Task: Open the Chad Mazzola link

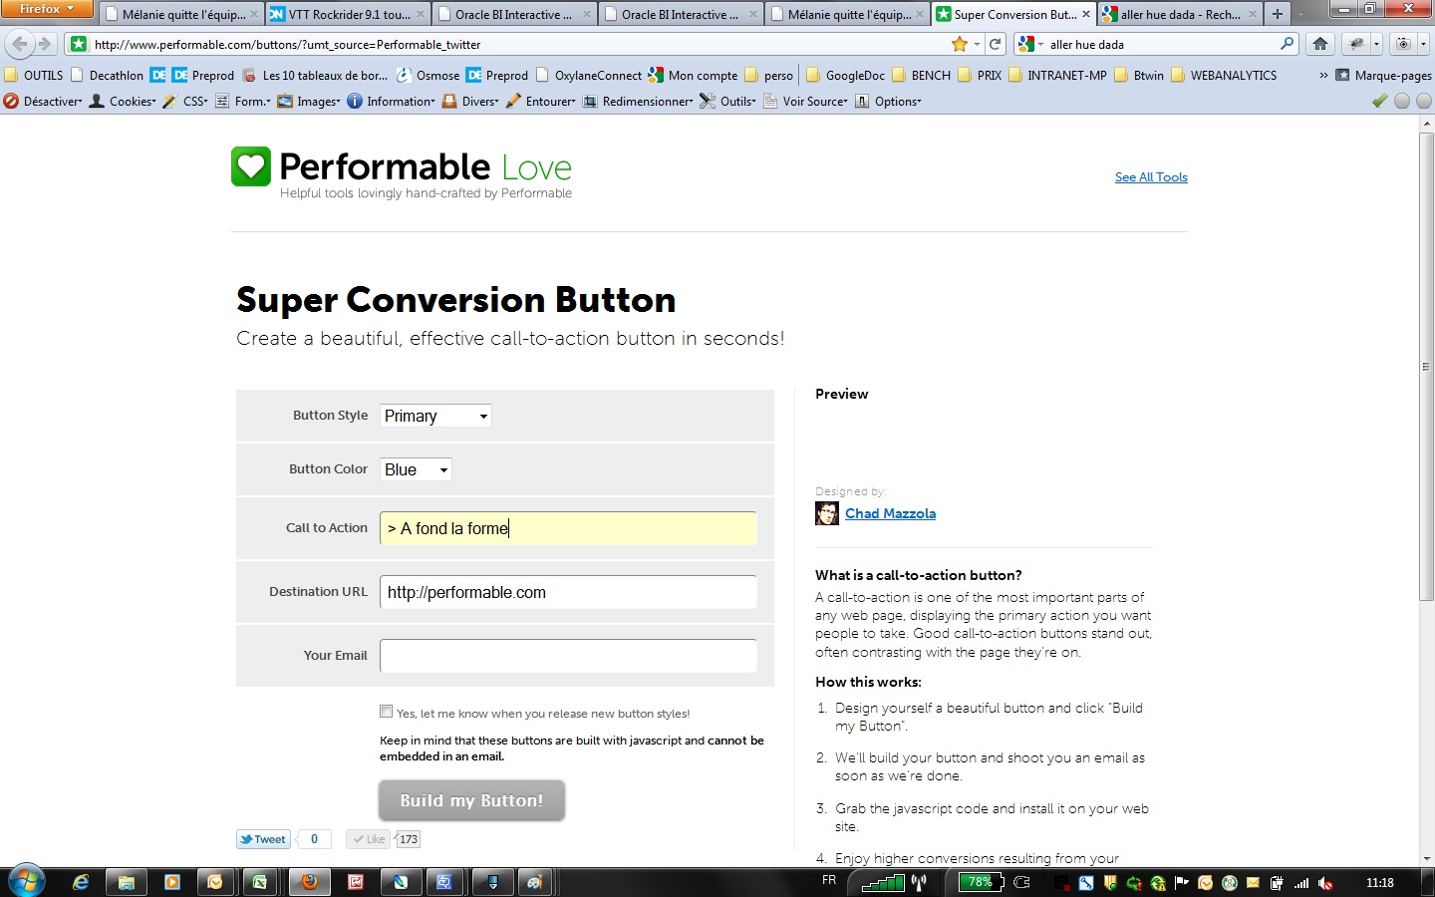Action: pos(890,513)
